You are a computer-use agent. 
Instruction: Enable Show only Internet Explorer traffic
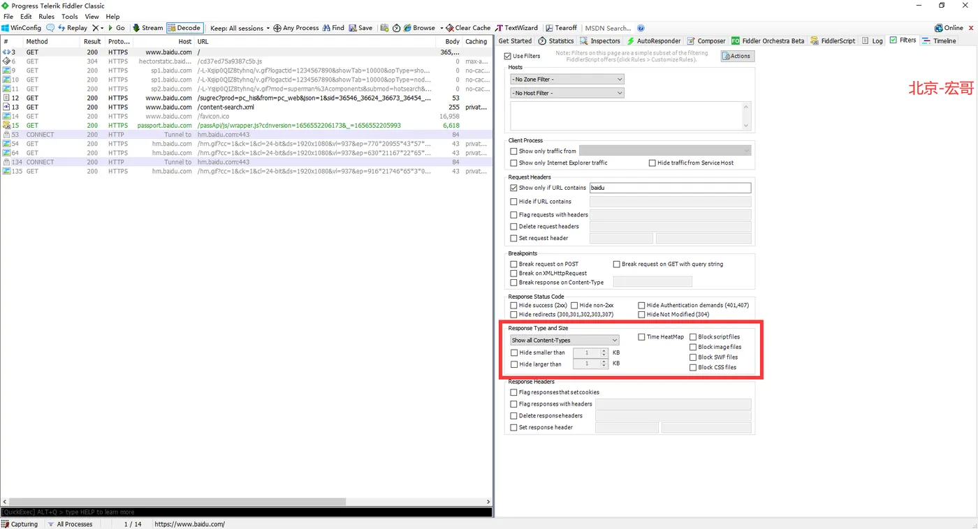coord(513,163)
